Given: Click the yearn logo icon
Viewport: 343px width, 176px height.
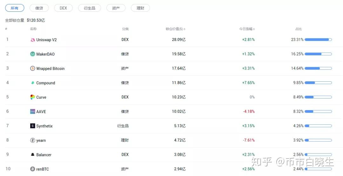Looking at the screenshot, I should click(x=32, y=140).
